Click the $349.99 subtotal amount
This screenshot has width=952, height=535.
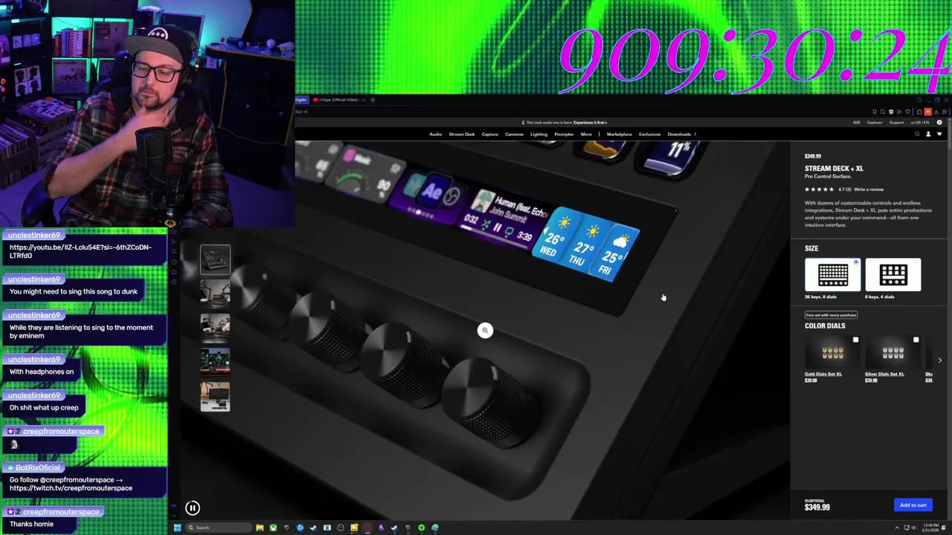pos(817,508)
